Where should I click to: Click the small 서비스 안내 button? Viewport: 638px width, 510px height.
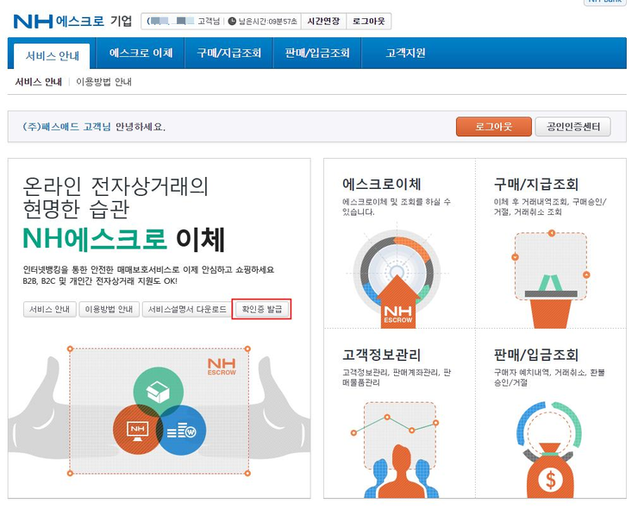tap(50, 310)
